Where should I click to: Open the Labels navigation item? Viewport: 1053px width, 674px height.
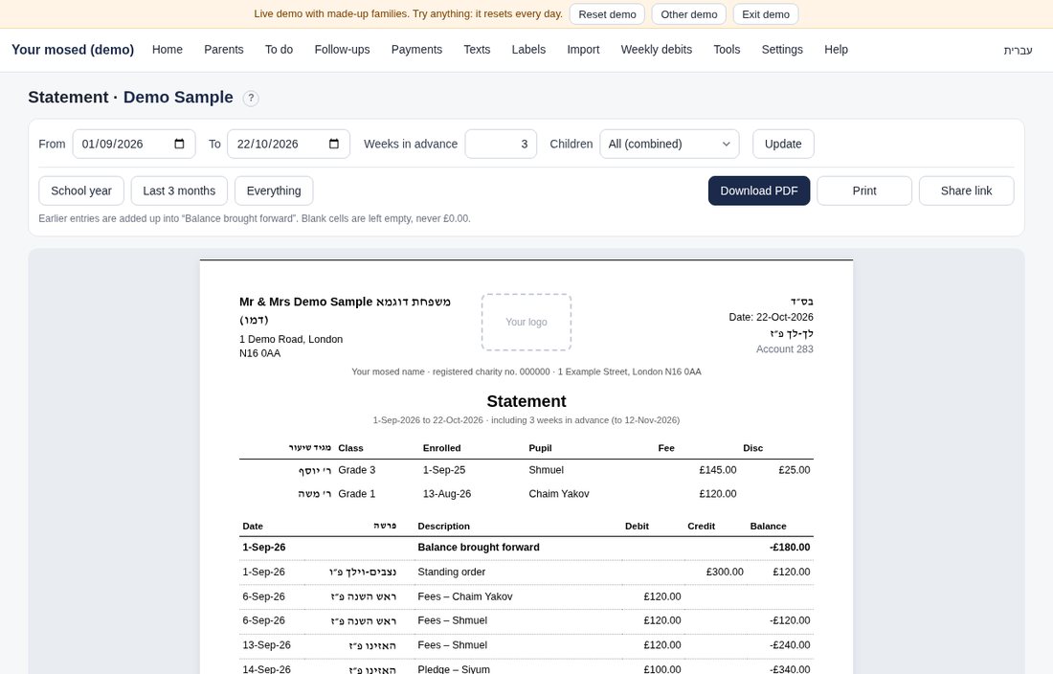pyautogui.click(x=528, y=50)
